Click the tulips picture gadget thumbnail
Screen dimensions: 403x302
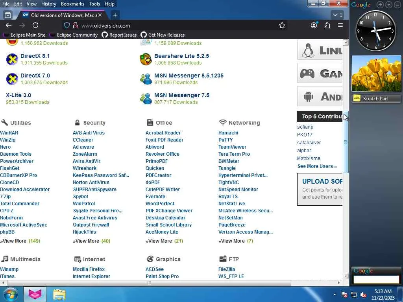(376, 74)
